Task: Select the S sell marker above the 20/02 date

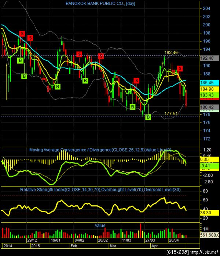Action: pyautogui.click(x=101, y=56)
